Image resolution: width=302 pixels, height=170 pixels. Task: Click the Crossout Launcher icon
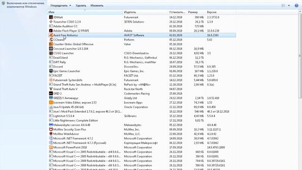[x=51, y=49]
